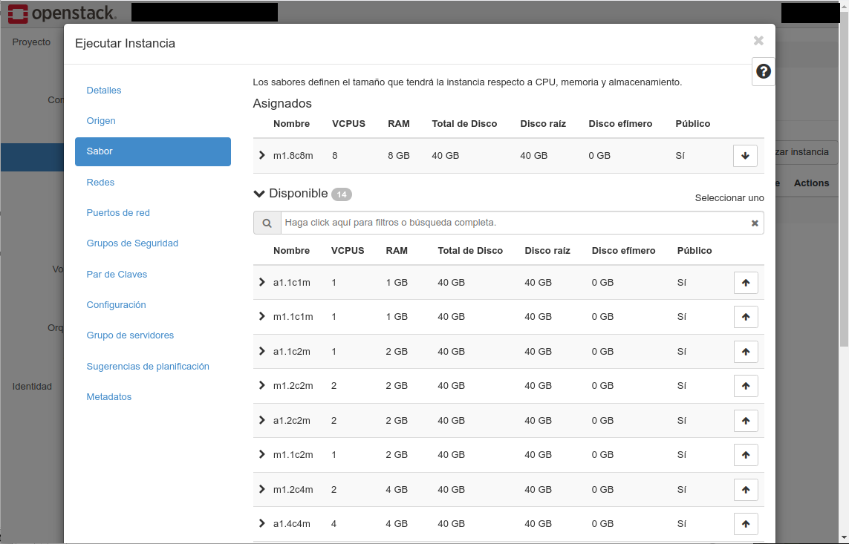Open the Metadatos navigation link

click(109, 396)
